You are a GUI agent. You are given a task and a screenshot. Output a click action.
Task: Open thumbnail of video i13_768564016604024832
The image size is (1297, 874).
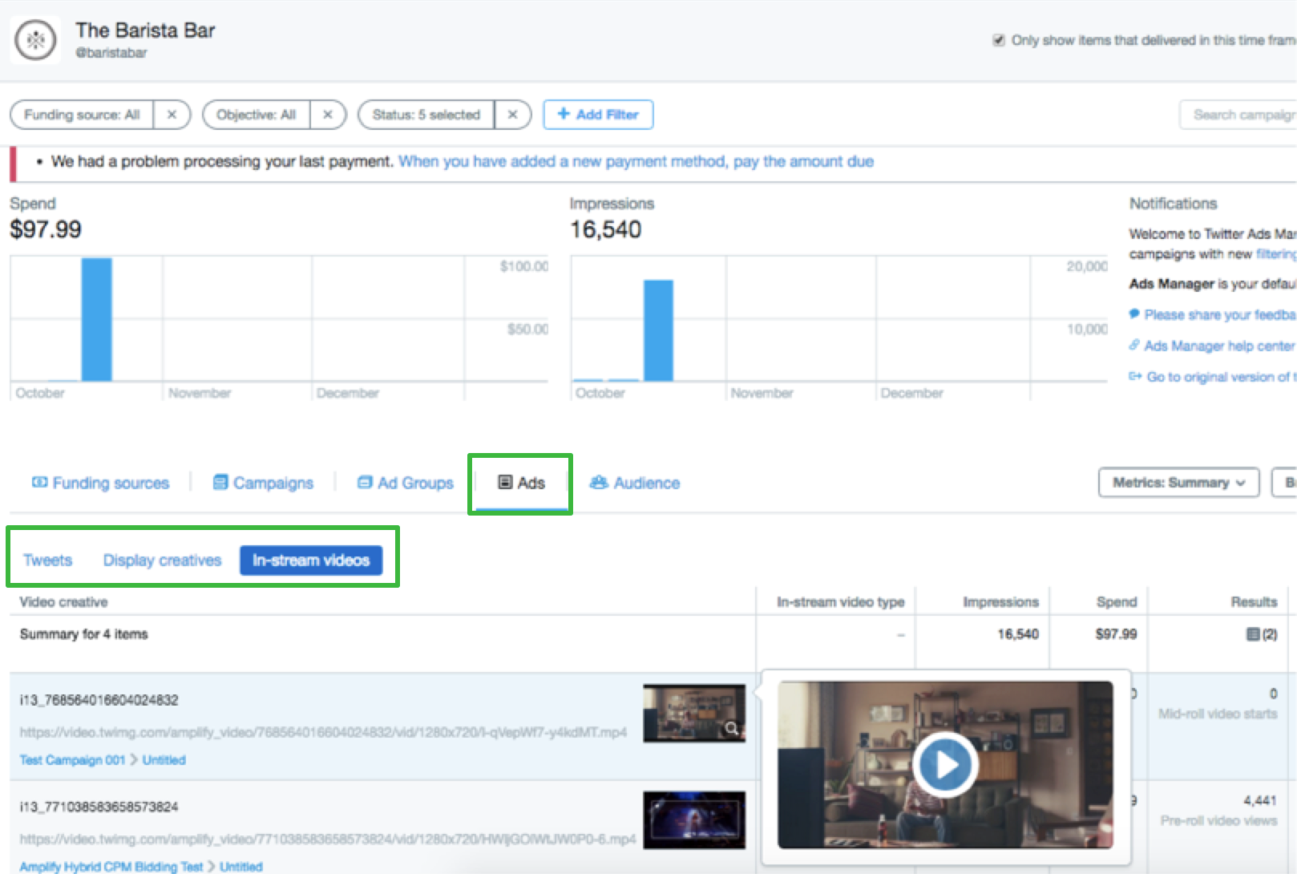point(694,713)
